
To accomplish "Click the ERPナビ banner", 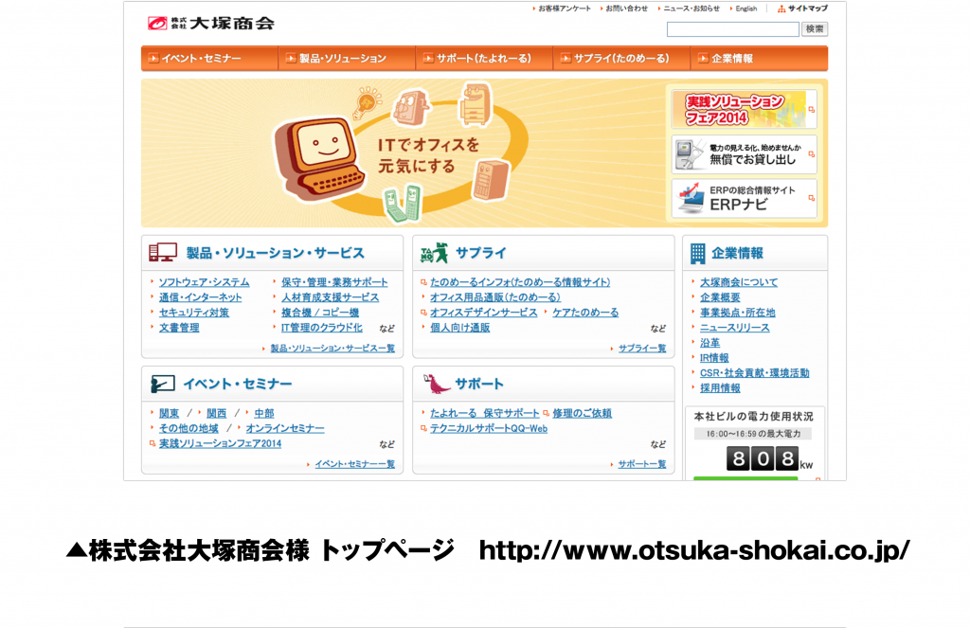I will pyautogui.click(x=745, y=199).
